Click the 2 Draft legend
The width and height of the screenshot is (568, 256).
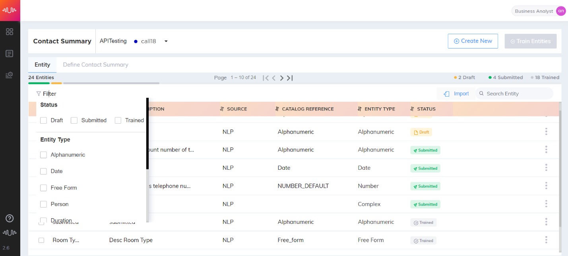tap(465, 78)
